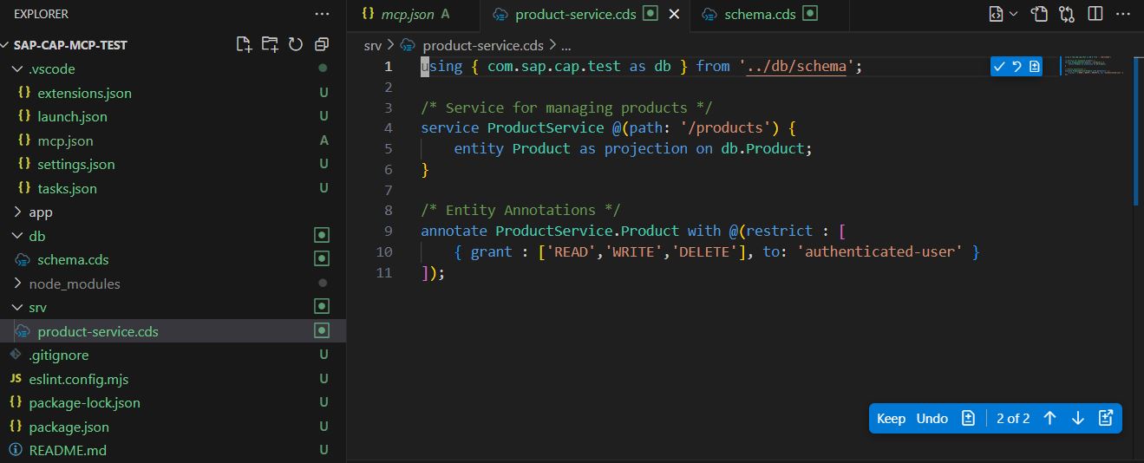Open the editor more actions ellipsis
The width and height of the screenshot is (1144, 463).
pos(1122,14)
